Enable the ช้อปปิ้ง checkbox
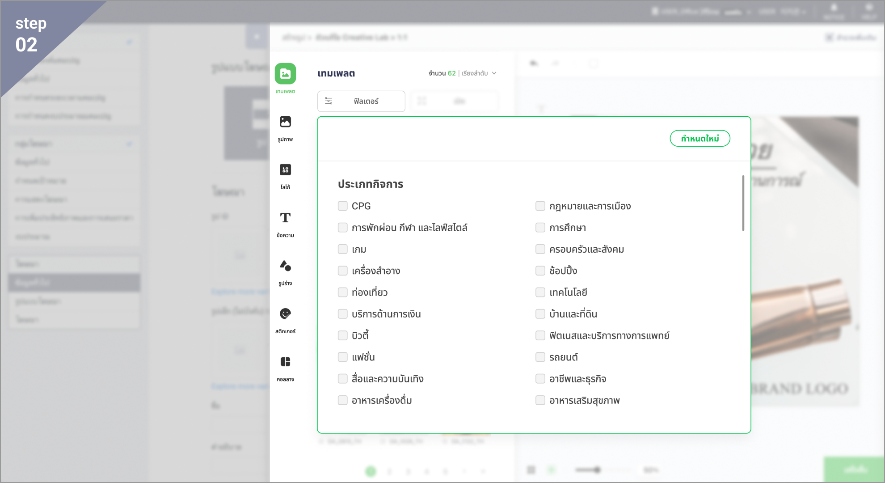Image resolution: width=885 pixels, height=483 pixels. 540,271
